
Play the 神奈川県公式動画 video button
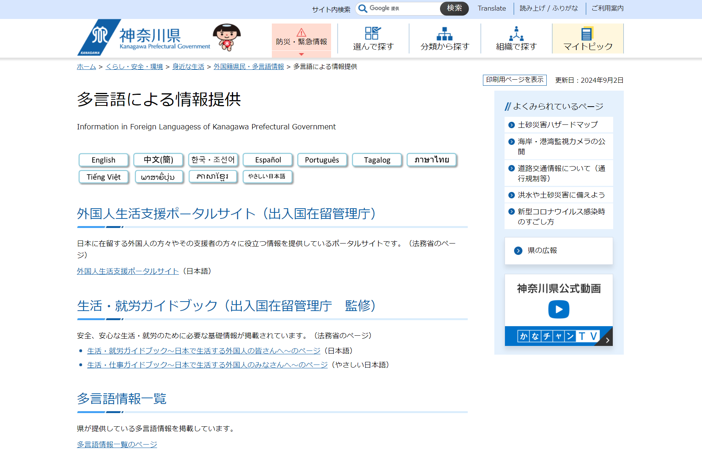point(558,309)
